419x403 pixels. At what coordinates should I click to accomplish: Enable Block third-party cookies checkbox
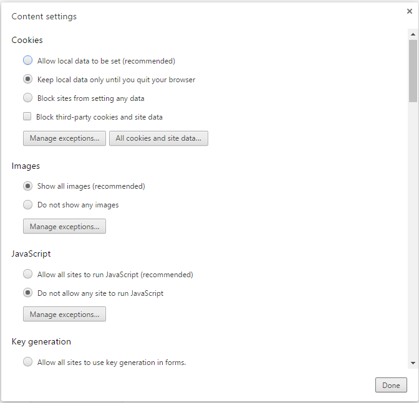tap(27, 116)
